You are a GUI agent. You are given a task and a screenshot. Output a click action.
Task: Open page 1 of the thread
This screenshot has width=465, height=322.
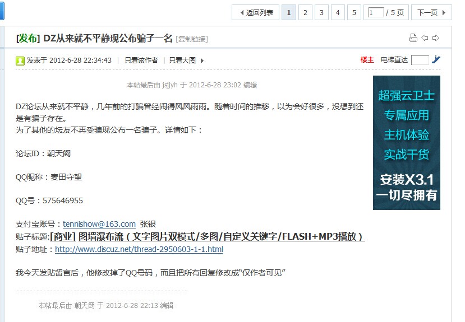coord(288,12)
